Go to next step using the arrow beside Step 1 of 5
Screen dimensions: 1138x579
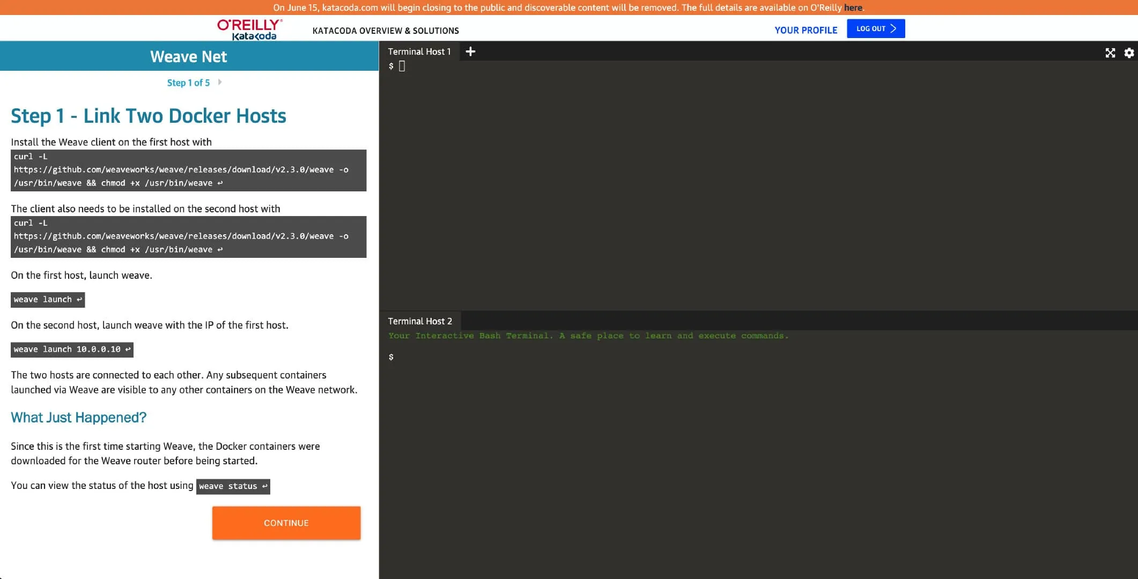pos(220,83)
